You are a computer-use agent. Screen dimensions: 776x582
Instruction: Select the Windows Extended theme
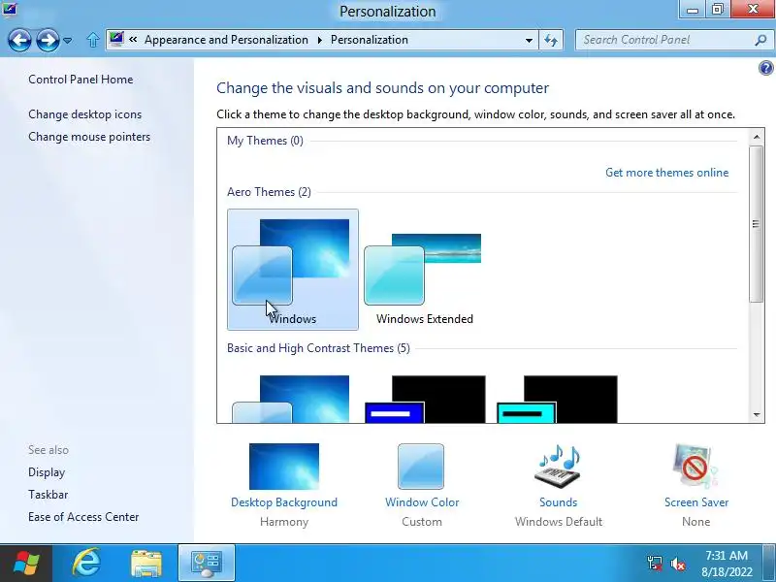pos(424,270)
